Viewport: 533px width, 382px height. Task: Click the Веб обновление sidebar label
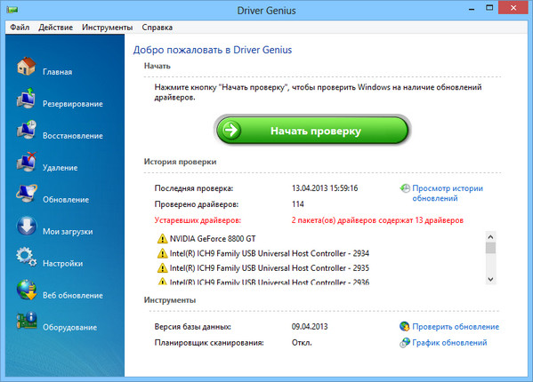coord(73,295)
